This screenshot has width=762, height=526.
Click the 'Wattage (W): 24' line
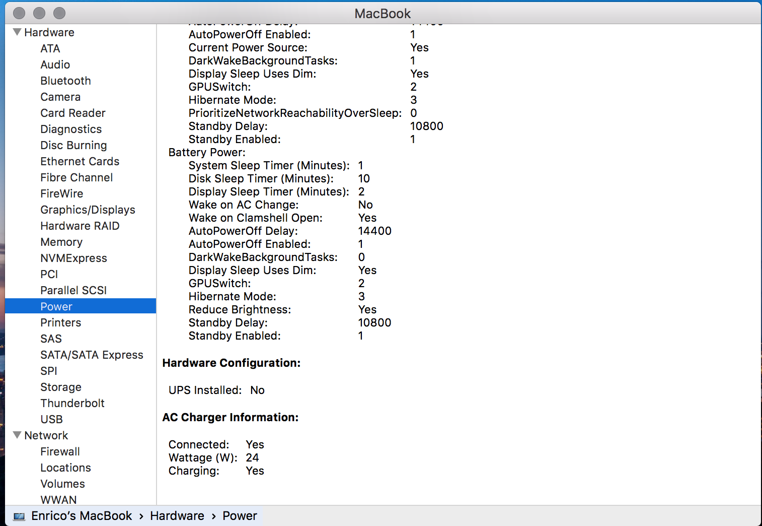point(213,458)
